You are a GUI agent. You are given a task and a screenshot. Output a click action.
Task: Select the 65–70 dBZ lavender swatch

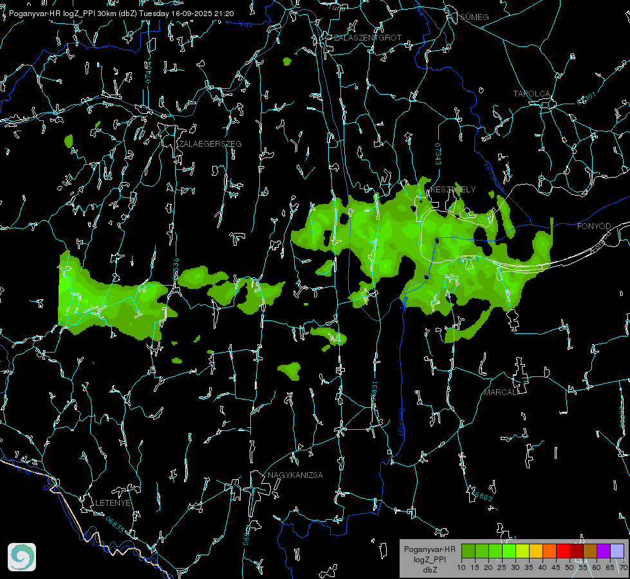tap(617, 551)
